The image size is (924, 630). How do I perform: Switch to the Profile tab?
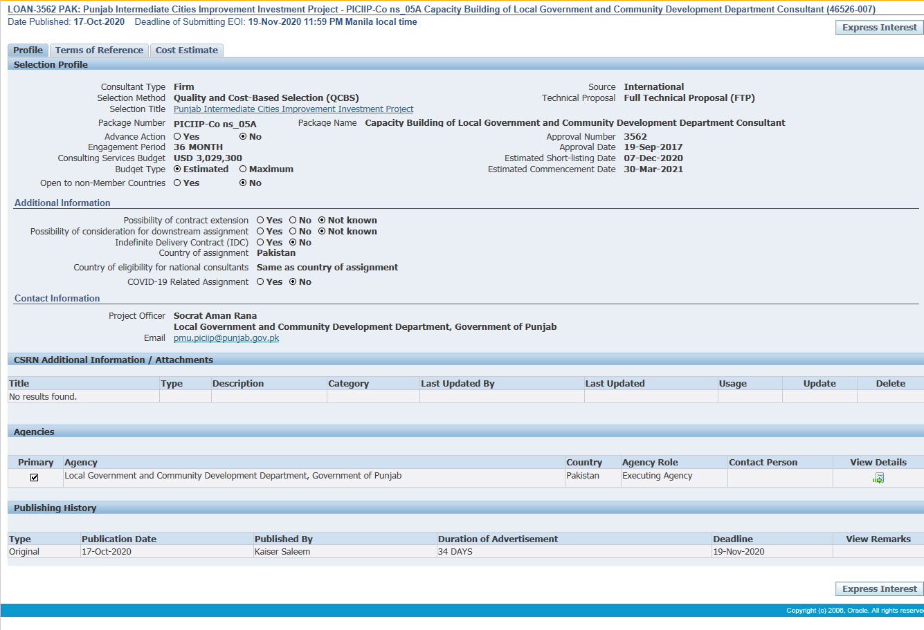click(x=28, y=50)
